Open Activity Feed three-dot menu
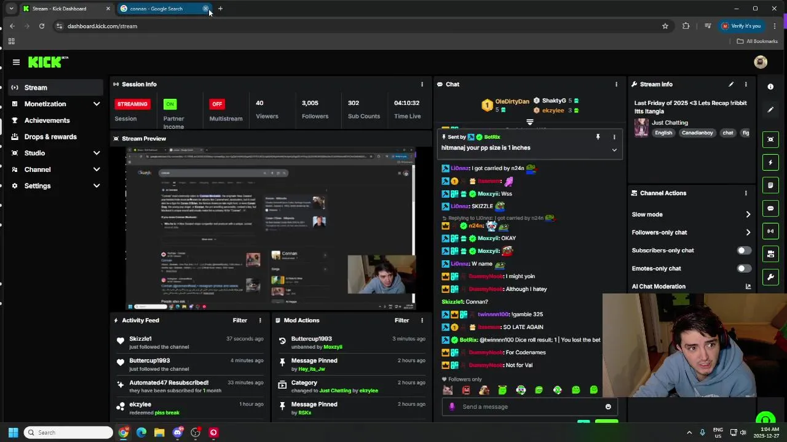 pyautogui.click(x=260, y=320)
